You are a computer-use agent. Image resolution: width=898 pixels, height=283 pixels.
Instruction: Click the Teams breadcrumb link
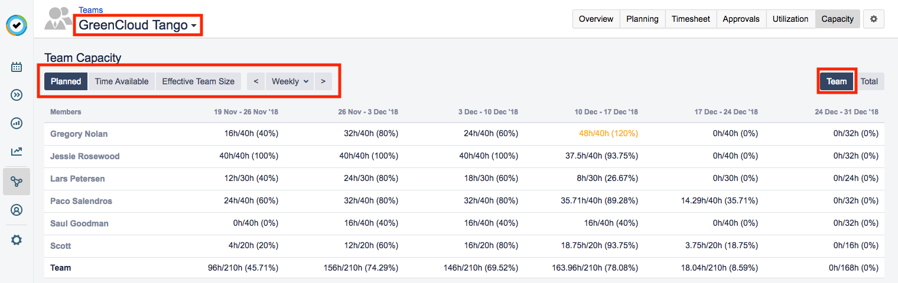90,10
